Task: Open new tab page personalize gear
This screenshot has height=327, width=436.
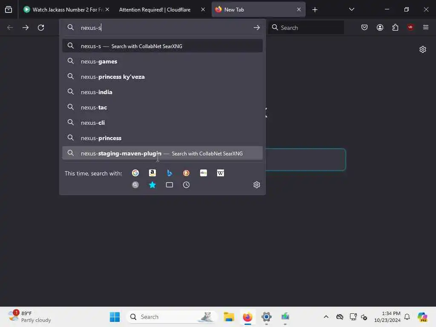Action: point(423,49)
